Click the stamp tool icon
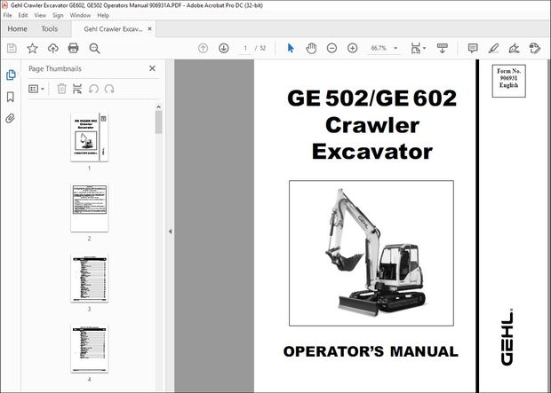This screenshot has height=393, width=551. coord(534,48)
